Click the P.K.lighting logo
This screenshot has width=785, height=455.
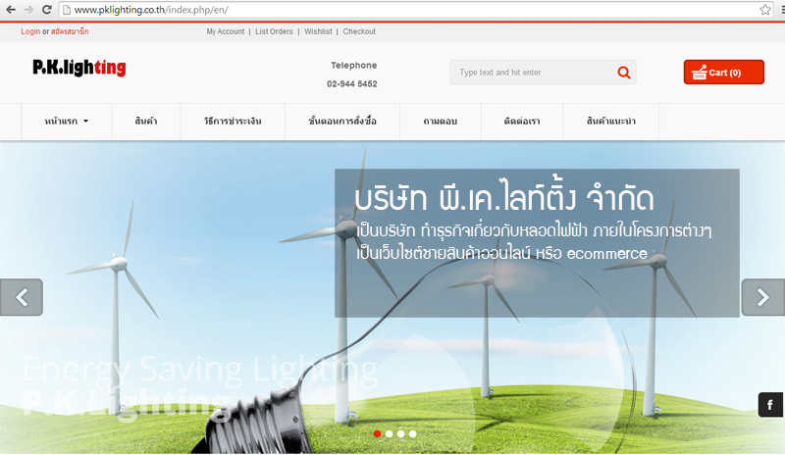79,68
